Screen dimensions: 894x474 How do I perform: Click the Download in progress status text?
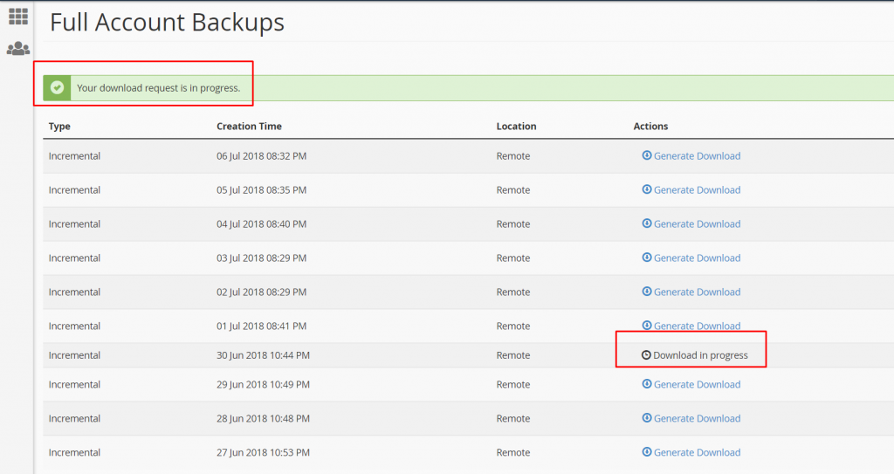pos(700,355)
